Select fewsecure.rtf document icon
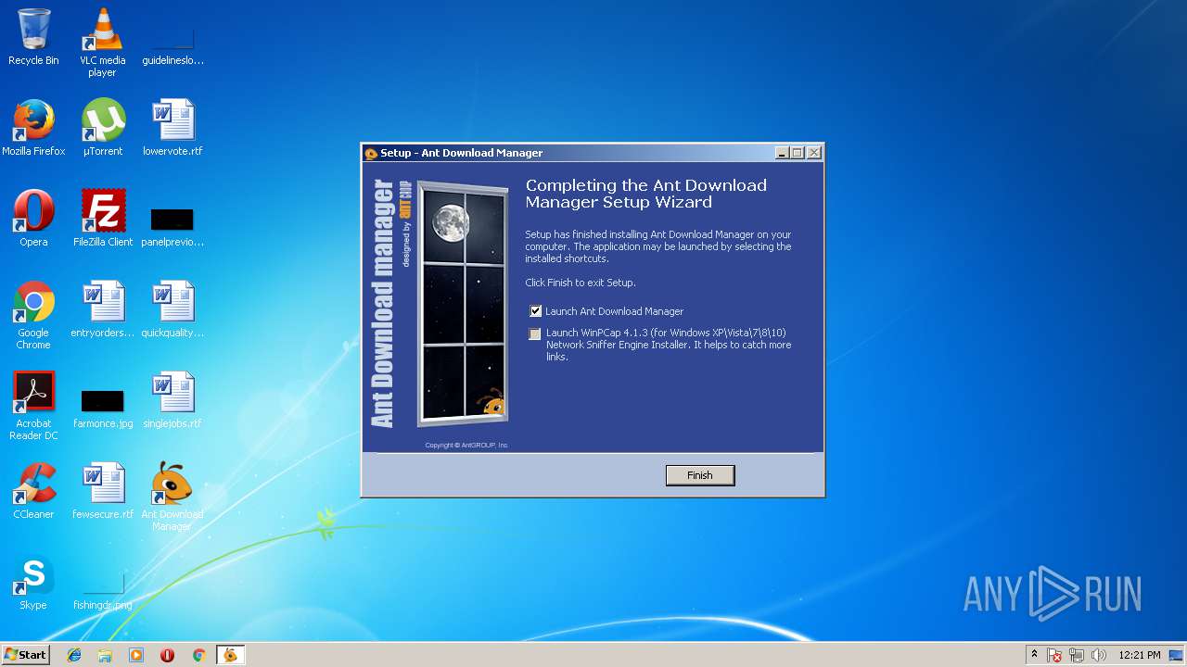Viewport: 1187px width, 667px height. click(103, 491)
